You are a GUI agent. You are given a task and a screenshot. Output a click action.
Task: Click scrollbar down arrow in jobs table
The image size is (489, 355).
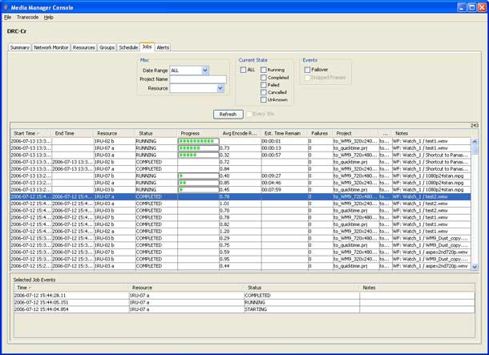[475, 267]
